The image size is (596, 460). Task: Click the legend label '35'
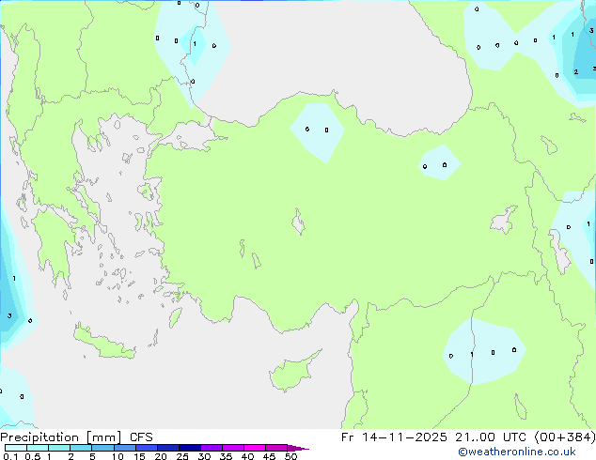click(226, 456)
